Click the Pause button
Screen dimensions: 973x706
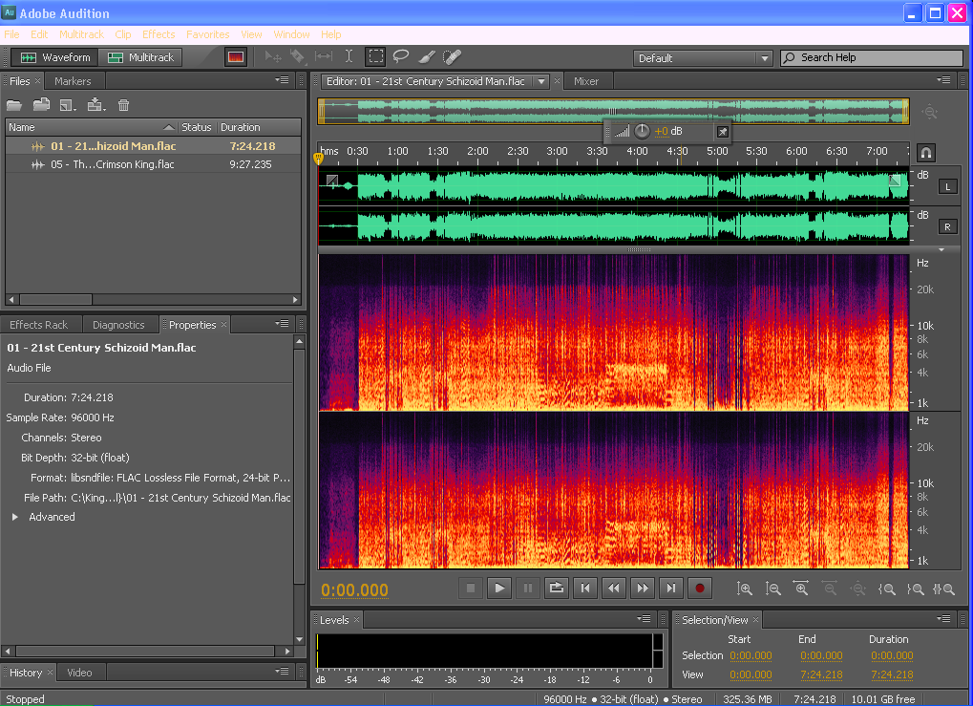tap(527, 588)
